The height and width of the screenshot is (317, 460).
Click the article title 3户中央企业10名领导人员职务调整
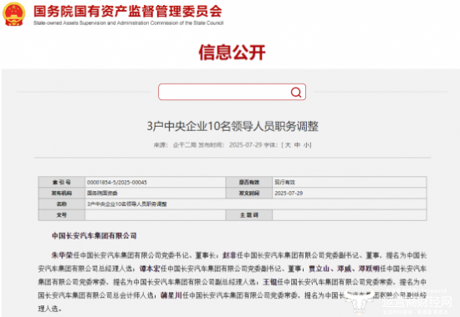coord(233,126)
